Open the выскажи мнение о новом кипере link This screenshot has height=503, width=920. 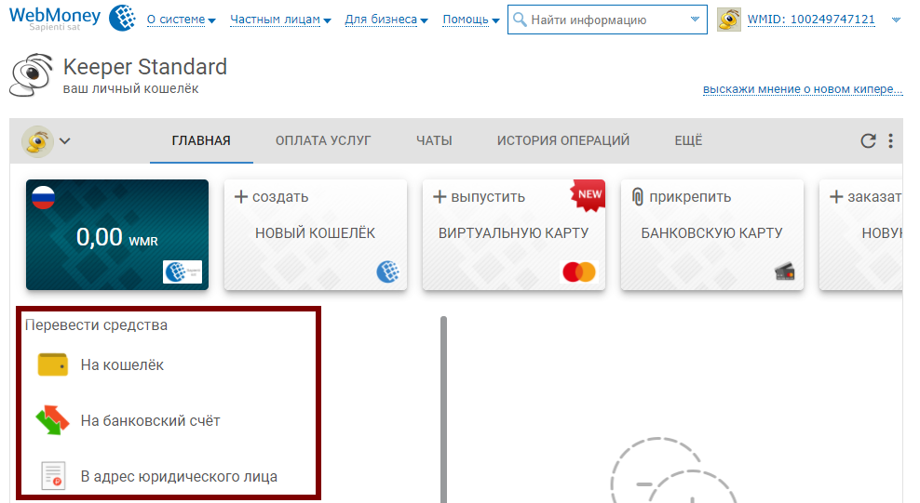click(803, 89)
